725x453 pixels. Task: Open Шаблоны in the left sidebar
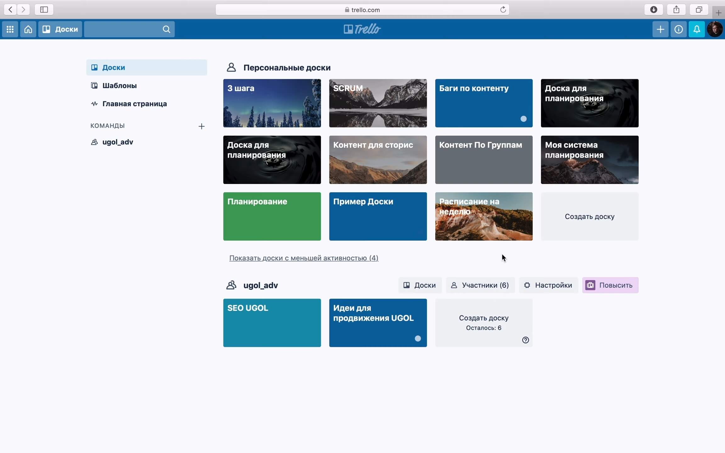147,86
